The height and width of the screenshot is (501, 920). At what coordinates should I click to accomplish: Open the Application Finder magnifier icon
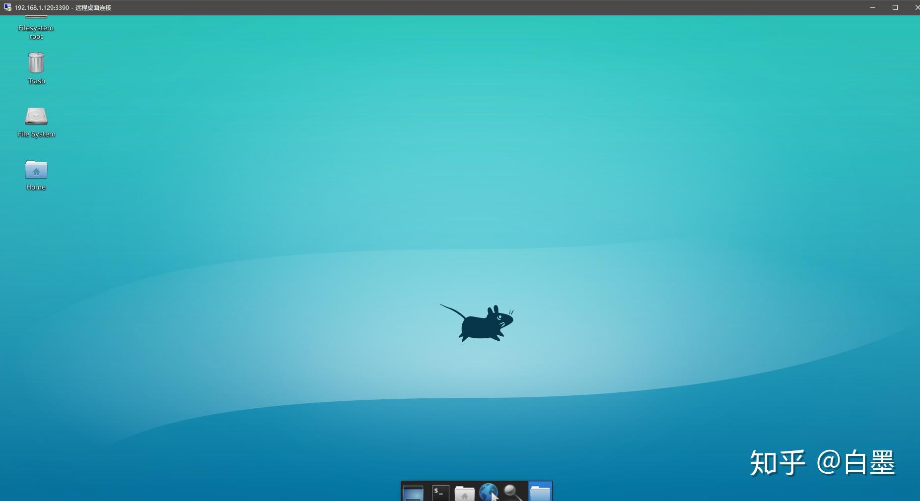pyautogui.click(x=513, y=493)
